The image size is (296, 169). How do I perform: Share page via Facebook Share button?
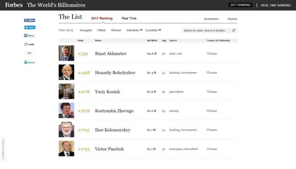[30, 20]
